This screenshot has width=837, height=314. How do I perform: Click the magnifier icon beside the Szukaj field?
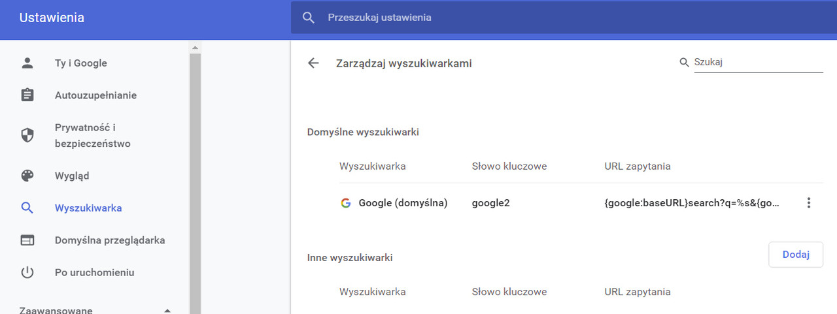(685, 63)
